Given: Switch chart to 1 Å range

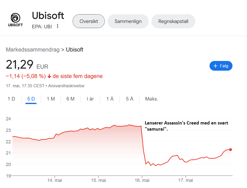Looking at the screenshot, I should (110, 99).
